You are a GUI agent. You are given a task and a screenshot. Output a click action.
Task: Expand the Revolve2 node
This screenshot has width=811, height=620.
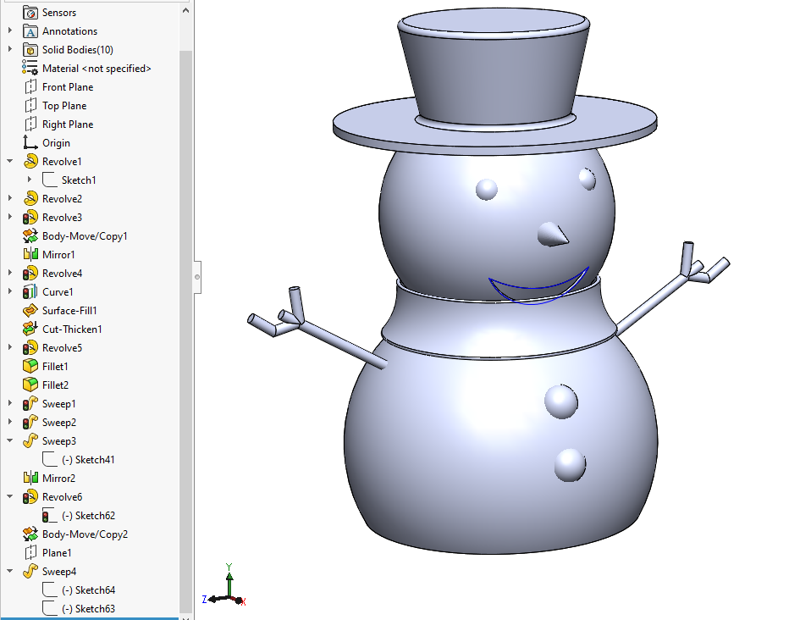10,198
